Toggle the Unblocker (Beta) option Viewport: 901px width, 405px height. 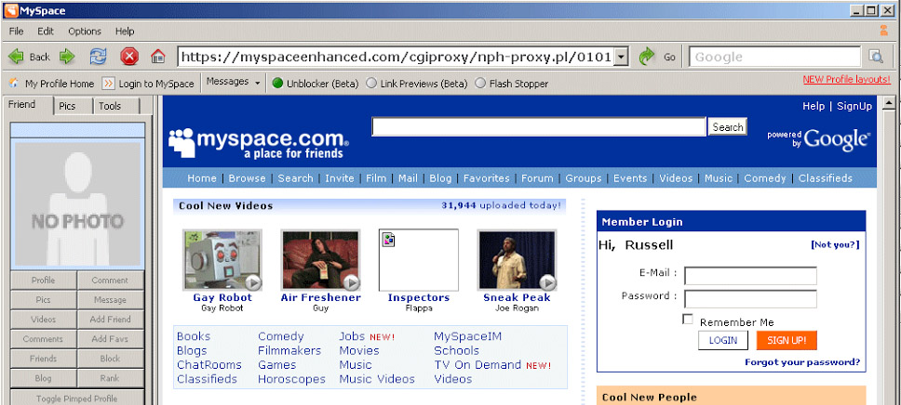(x=278, y=84)
